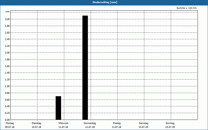The image size is (208, 130).
Task: Click the 1,00 y-axis value
Action: 7,86
